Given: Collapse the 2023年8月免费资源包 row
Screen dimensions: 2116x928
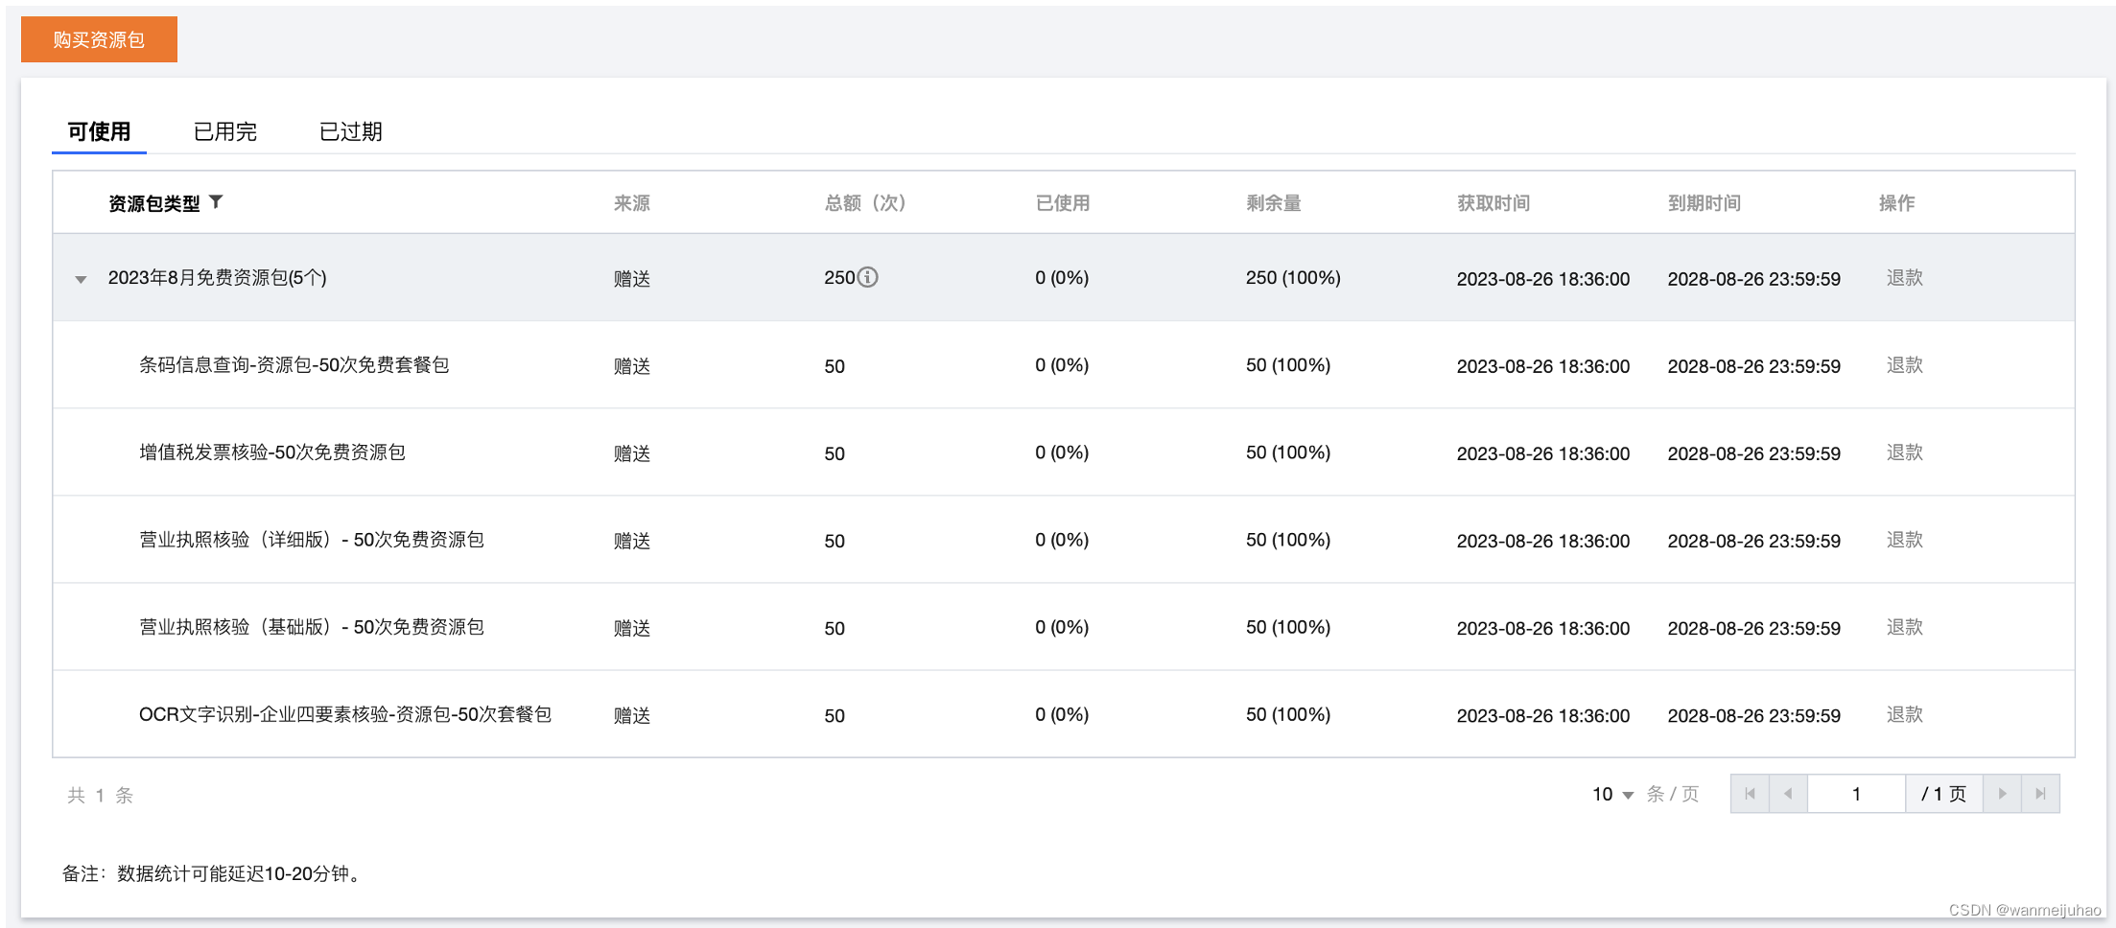Looking at the screenshot, I should [81, 279].
